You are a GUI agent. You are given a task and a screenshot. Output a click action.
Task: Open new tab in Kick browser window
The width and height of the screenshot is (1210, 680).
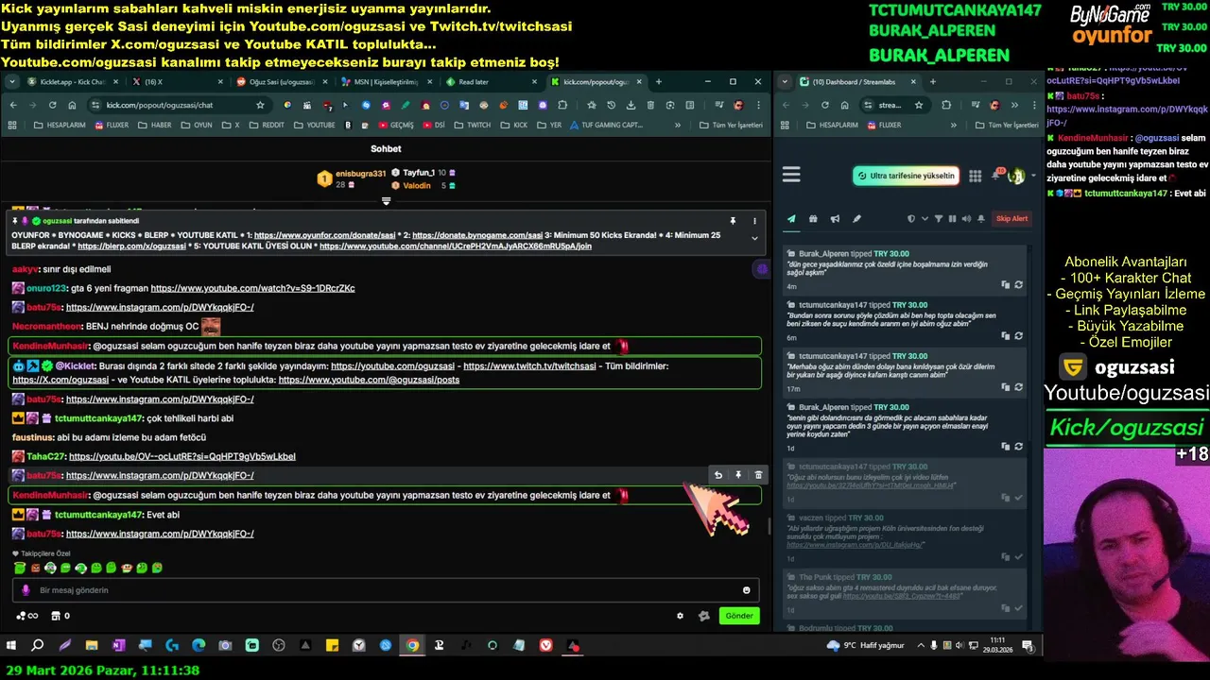[x=658, y=82]
